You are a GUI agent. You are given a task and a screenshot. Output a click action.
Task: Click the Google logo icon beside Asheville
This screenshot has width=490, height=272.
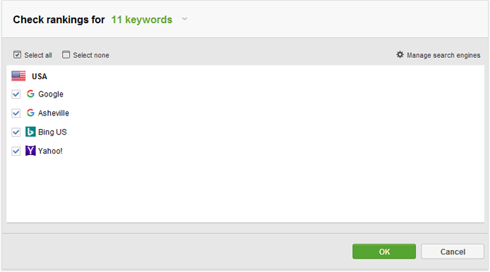pos(30,113)
